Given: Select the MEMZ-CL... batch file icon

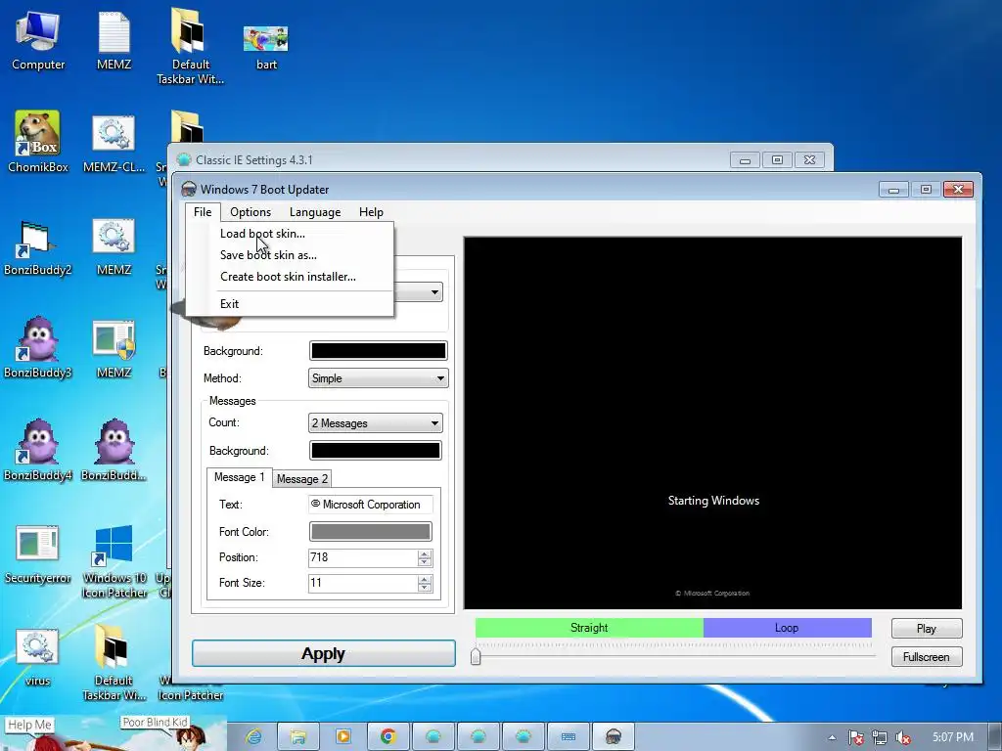Looking at the screenshot, I should tap(114, 142).
